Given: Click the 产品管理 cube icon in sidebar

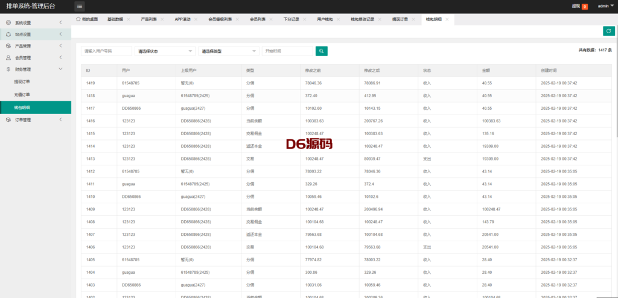Looking at the screenshot, I should coord(8,46).
